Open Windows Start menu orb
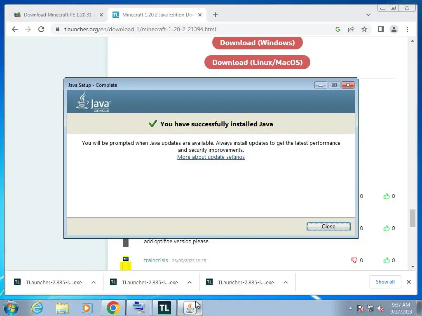Image resolution: width=422 pixels, height=316 pixels. tap(11, 308)
